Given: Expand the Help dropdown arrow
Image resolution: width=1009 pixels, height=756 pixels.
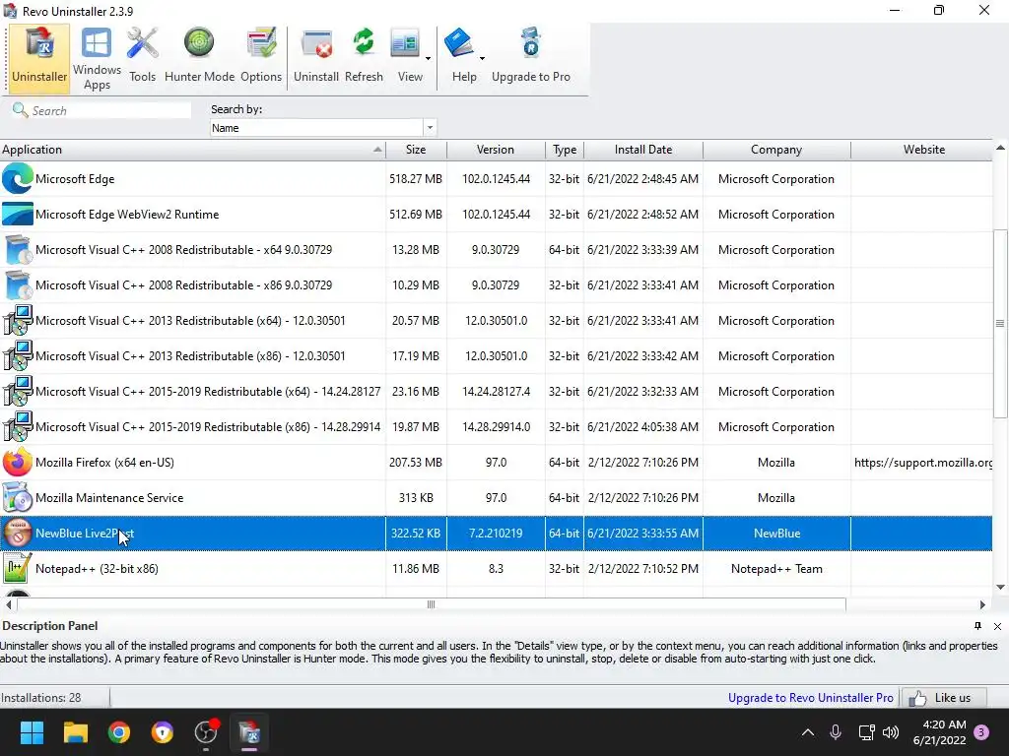Looking at the screenshot, I should pyautogui.click(x=482, y=58).
